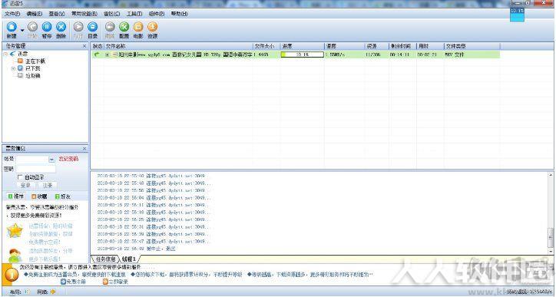Open the 常用设置(B) menu
This screenshot has width=556, height=297.
click(84, 14)
